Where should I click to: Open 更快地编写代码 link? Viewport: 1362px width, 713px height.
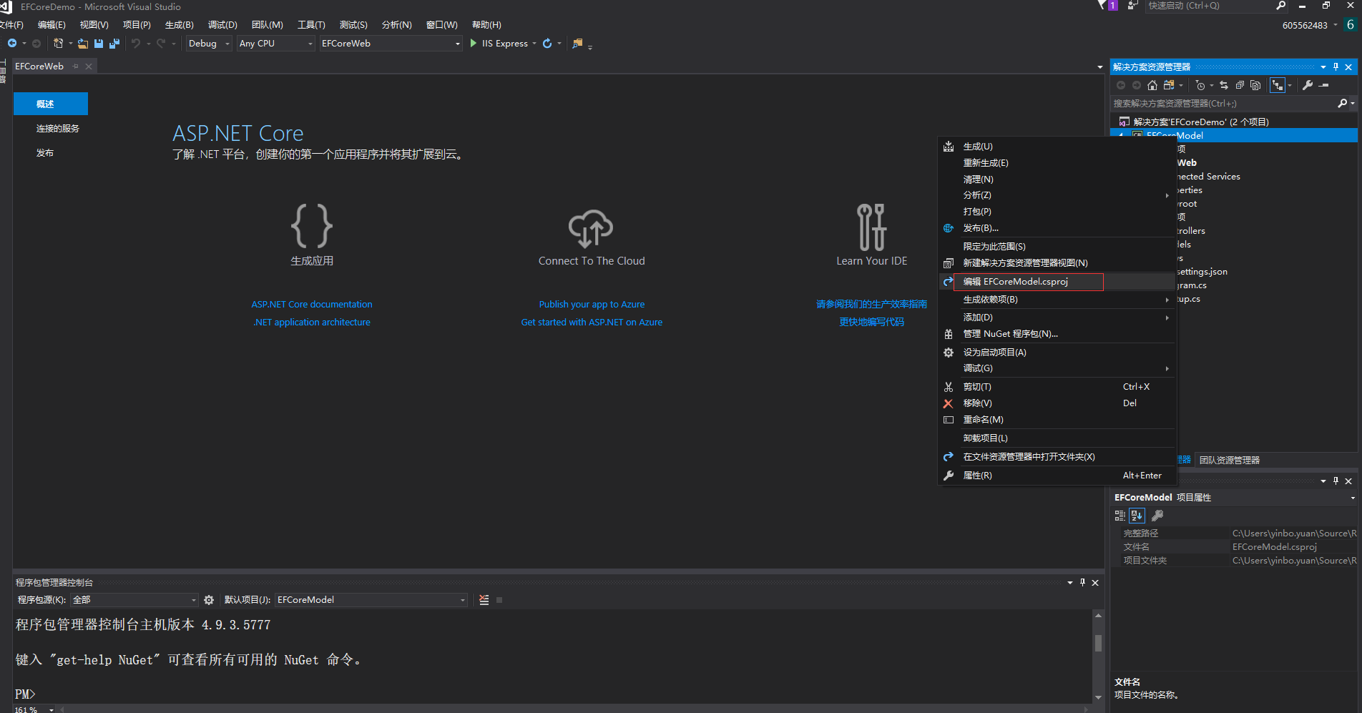872,323
